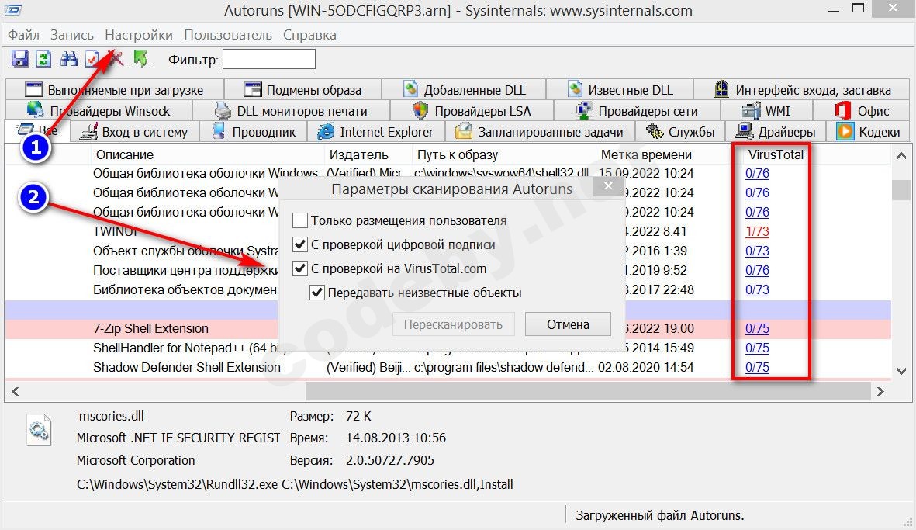Toggle 'С проверкой на VirusTotal.com' checkbox
916x530 pixels.
pyautogui.click(x=300, y=268)
